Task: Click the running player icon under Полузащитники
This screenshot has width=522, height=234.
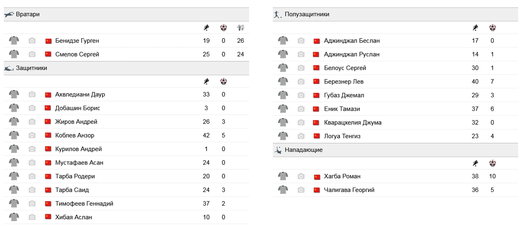Action: 475,28
